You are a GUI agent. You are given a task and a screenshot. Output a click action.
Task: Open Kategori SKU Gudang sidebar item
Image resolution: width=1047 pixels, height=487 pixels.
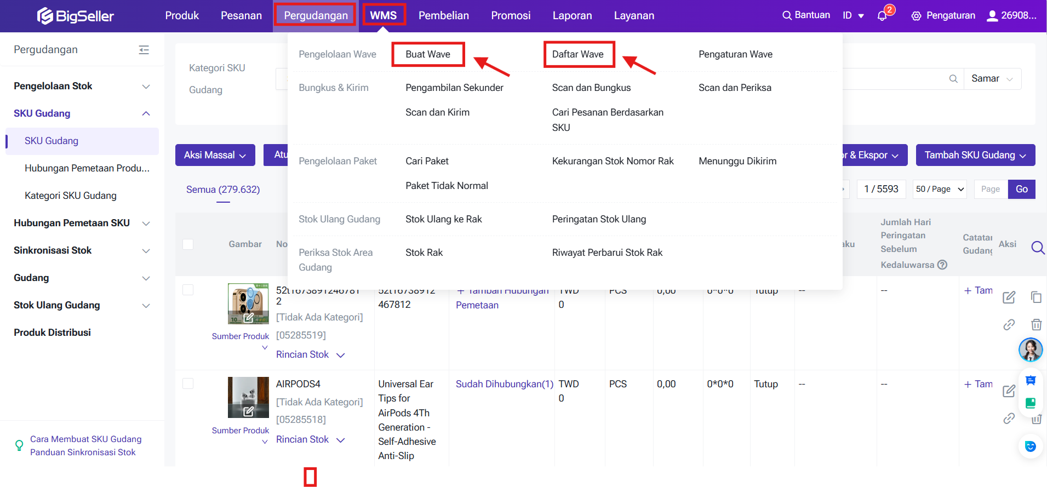coord(71,196)
